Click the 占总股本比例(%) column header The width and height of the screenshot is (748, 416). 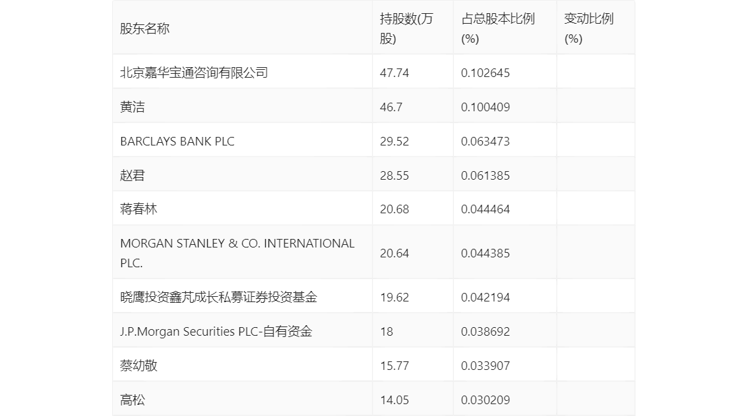(497, 29)
